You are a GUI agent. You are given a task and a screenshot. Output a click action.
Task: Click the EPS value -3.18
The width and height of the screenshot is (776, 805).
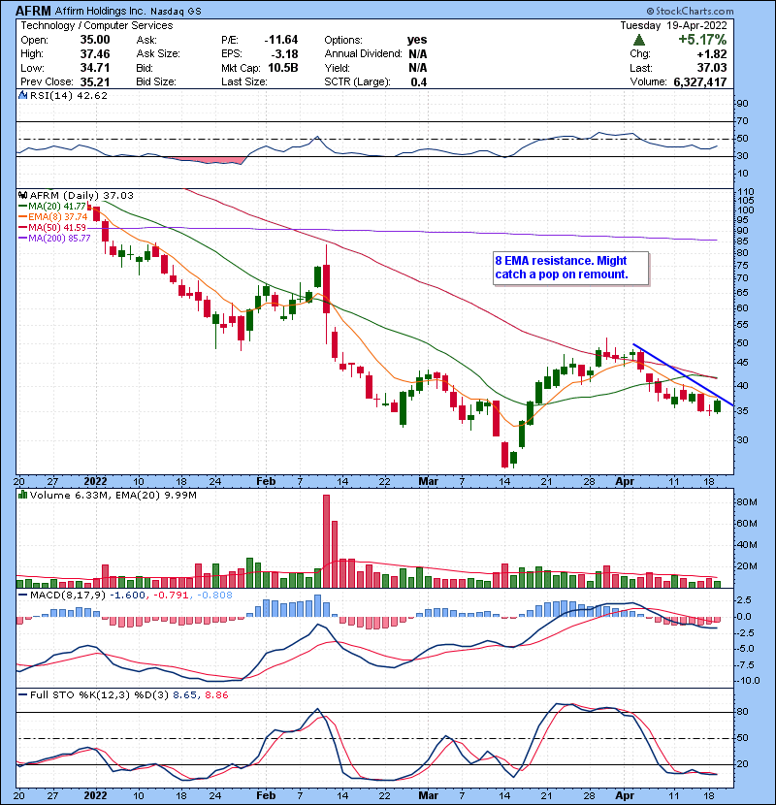pyautogui.click(x=284, y=54)
